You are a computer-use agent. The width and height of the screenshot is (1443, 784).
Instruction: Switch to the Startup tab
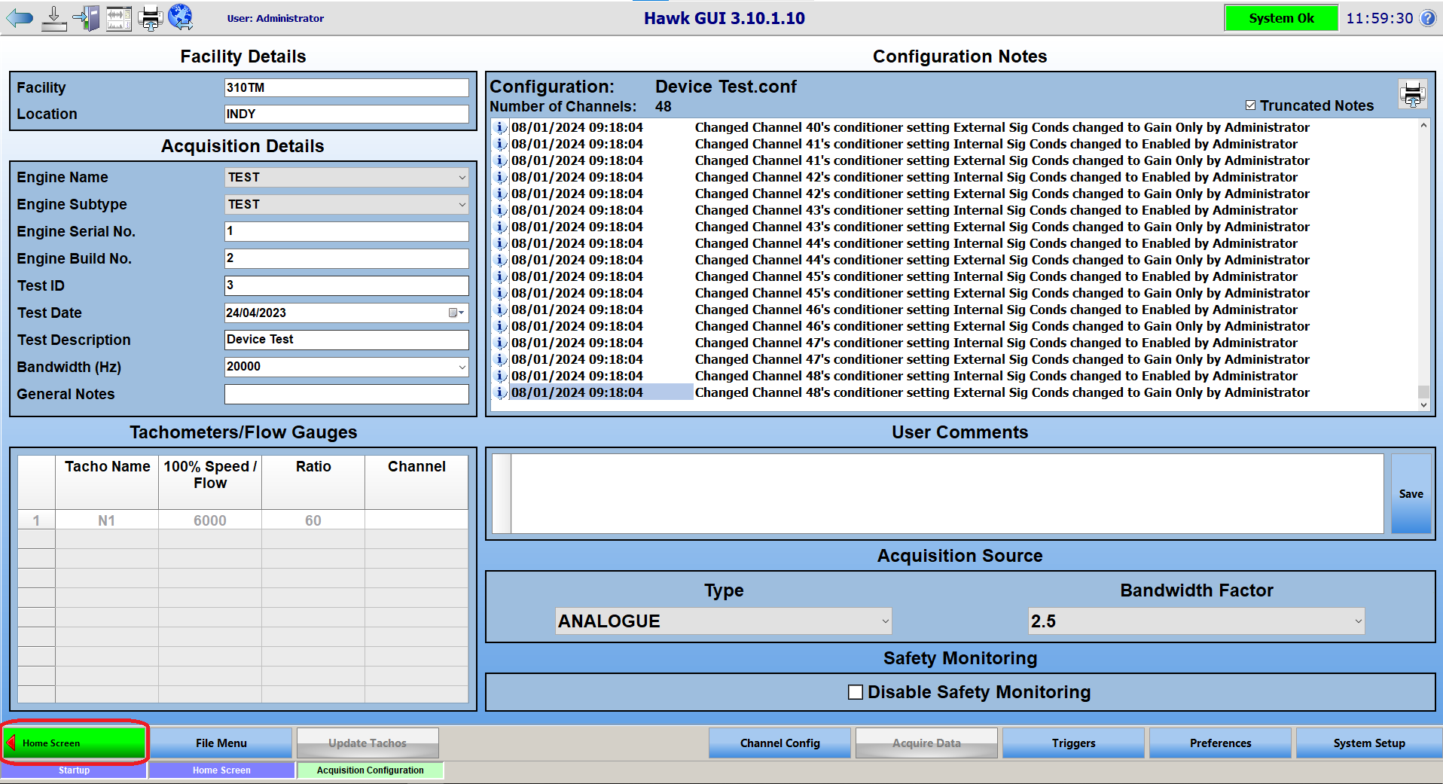pyautogui.click(x=74, y=770)
